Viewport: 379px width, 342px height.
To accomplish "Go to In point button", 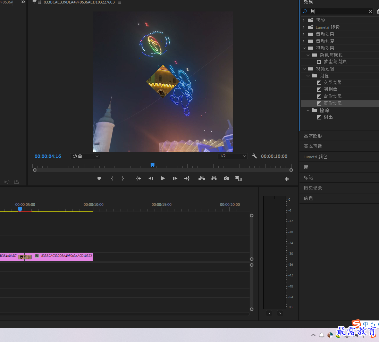I will coord(138,178).
